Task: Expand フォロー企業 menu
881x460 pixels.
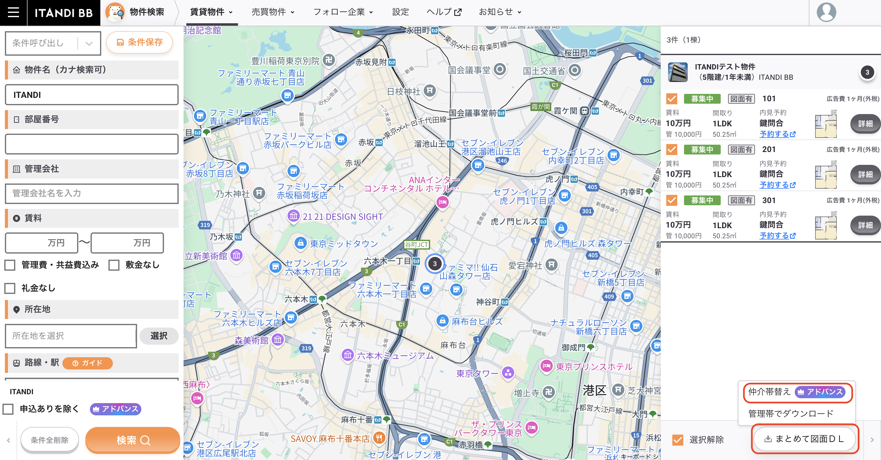Action: 343,12
